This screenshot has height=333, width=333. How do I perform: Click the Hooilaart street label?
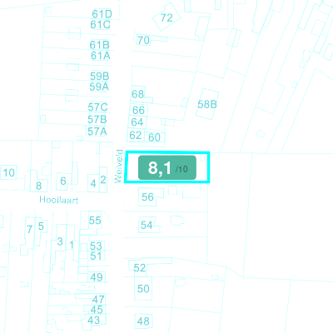(58, 200)
